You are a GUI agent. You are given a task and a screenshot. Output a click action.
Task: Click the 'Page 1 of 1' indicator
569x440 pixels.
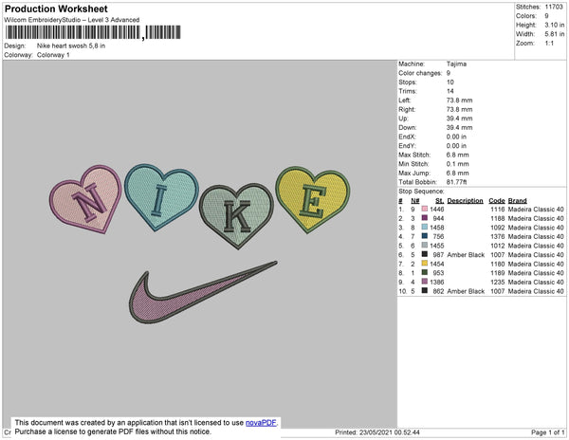(x=548, y=432)
